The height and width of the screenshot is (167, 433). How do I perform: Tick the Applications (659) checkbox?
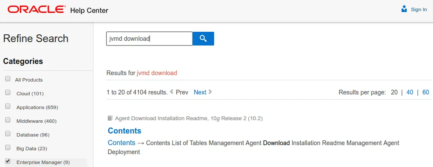coord(8,106)
